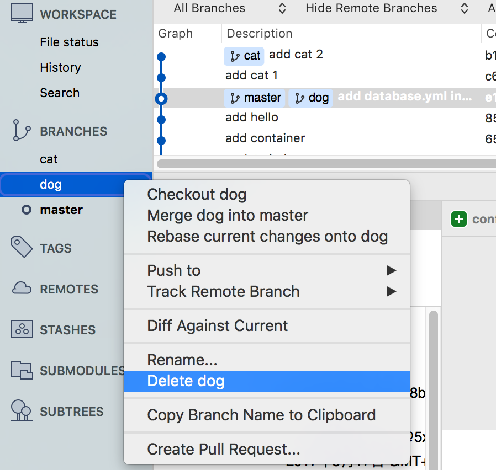Click the Remotes cloud icon
This screenshot has width=496, height=470.
coord(22,289)
